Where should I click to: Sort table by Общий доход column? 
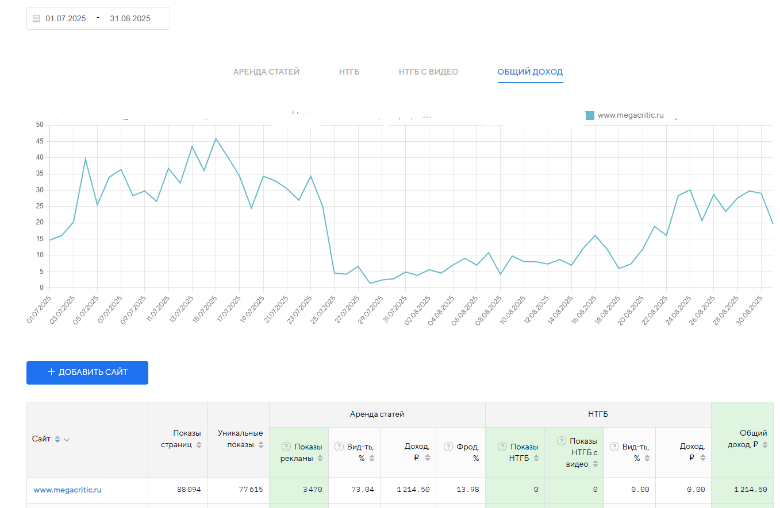point(764,445)
